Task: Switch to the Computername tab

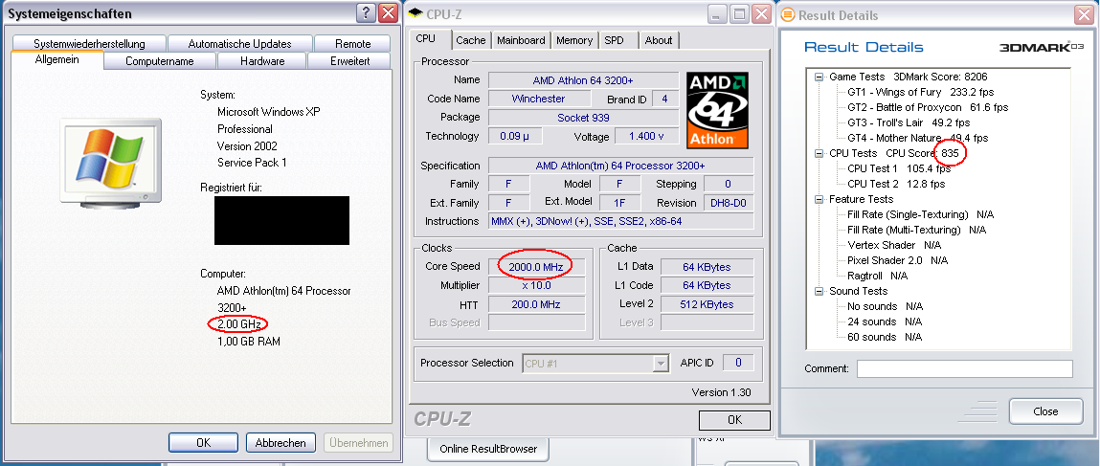Action: coord(160,61)
